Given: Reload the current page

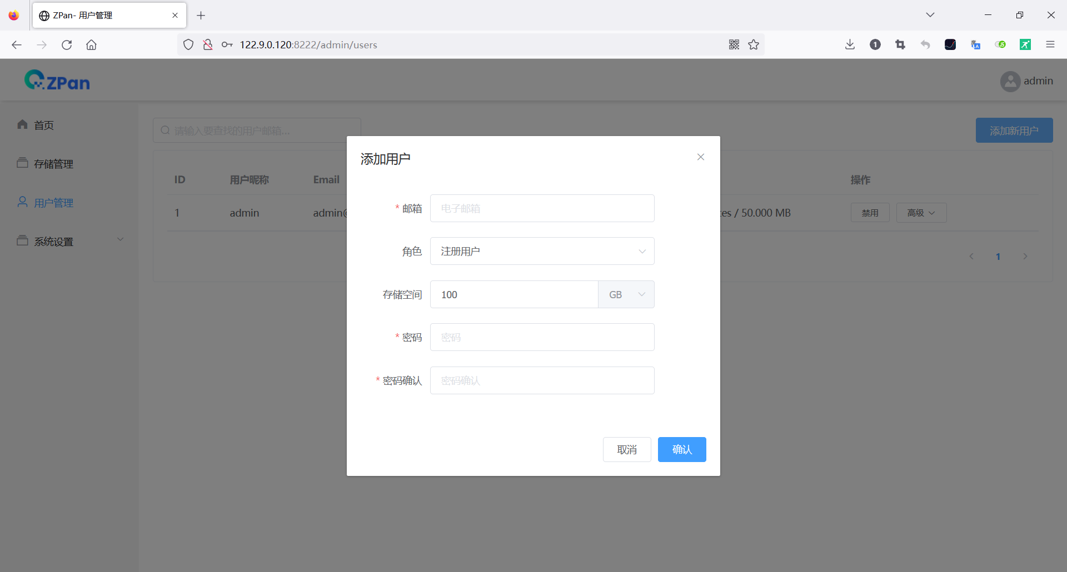Looking at the screenshot, I should 67,44.
